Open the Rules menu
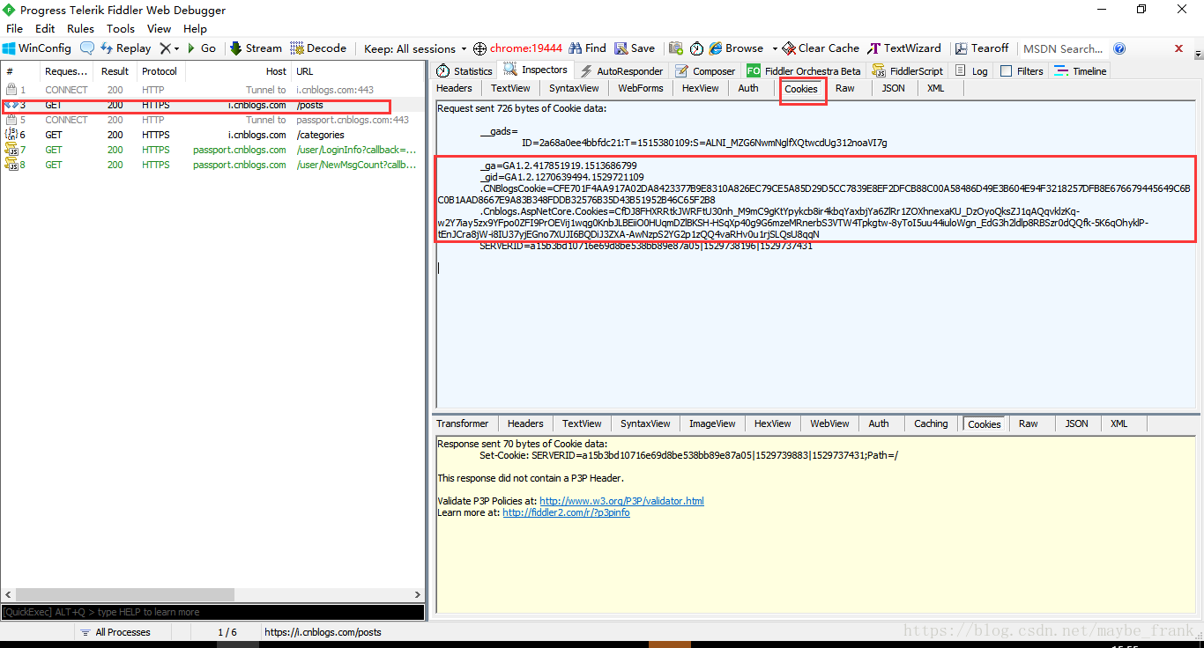Viewport: 1204px width, 648px height. click(x=80, y=28)
